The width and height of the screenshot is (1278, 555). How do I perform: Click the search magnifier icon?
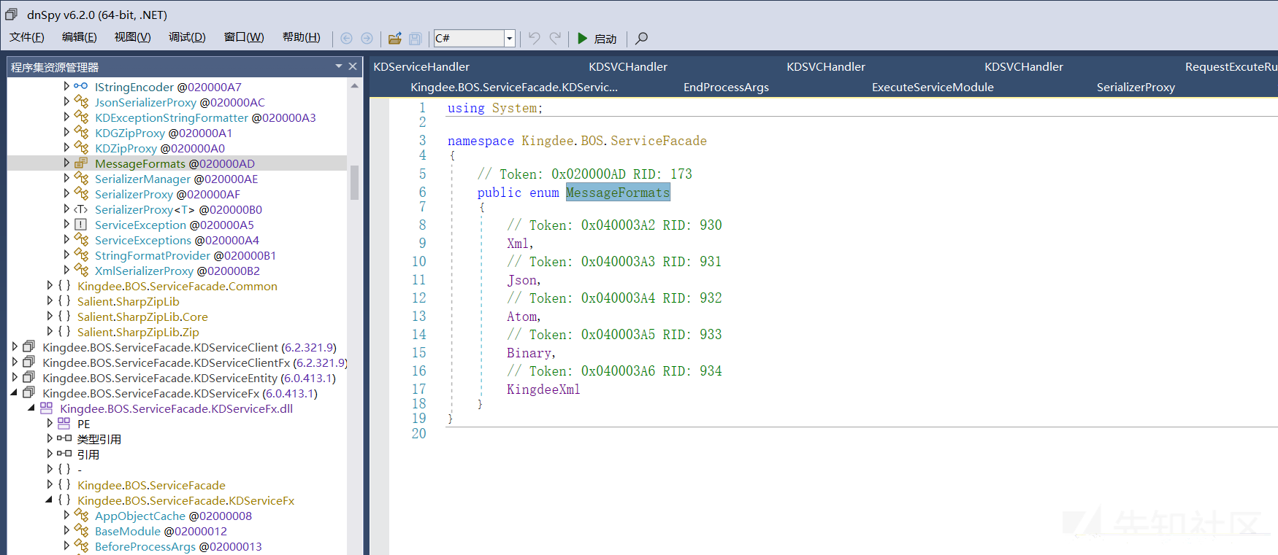point(641,38)
